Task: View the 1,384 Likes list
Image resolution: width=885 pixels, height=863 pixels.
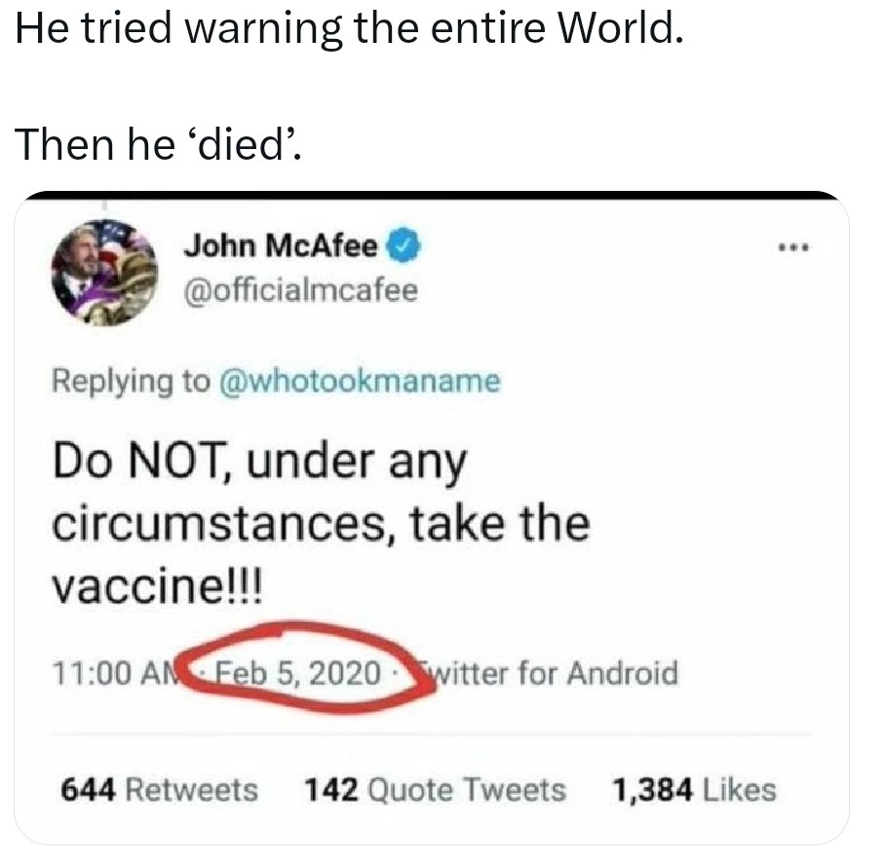Action: [x=694, y=789]
